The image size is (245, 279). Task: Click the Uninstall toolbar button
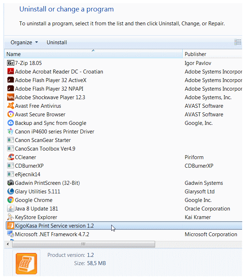point(57,42)
